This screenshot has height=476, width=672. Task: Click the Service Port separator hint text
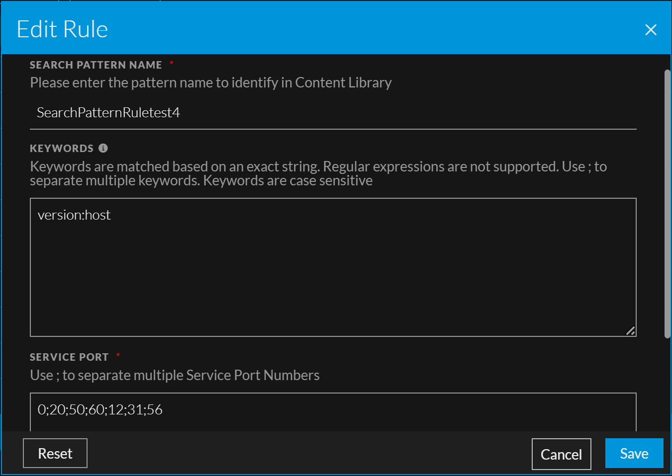pyautogui.click(x=175, y=375)
